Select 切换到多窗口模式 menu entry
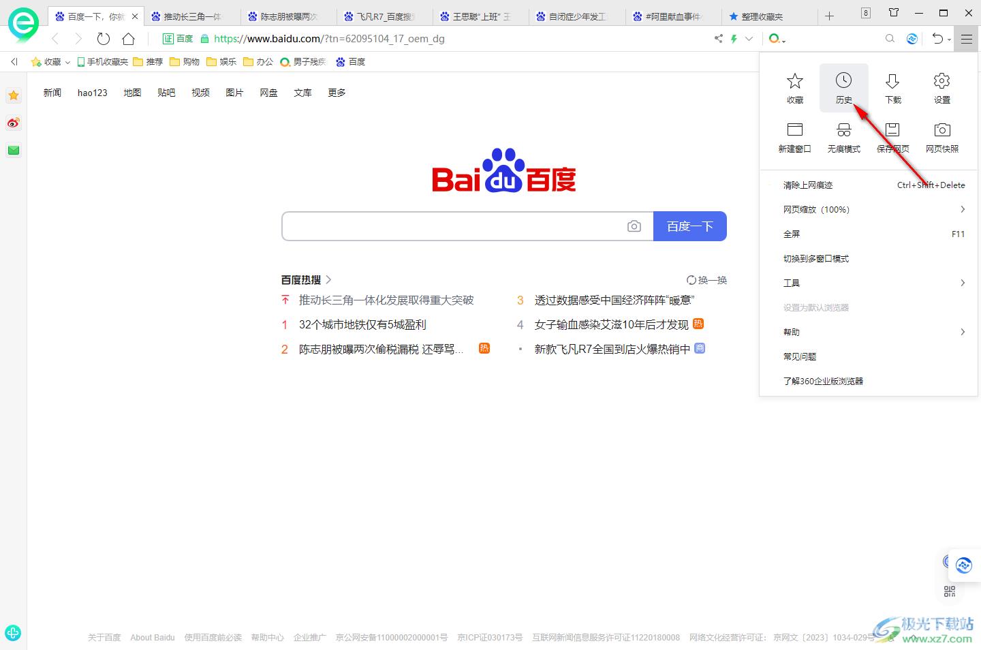 pyautogui.click(x=869, y=258)
